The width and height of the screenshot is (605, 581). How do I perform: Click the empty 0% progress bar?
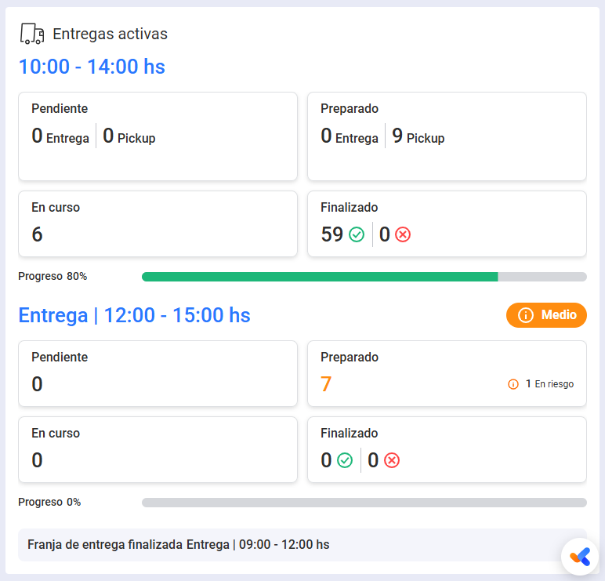(x=364, y=503)
